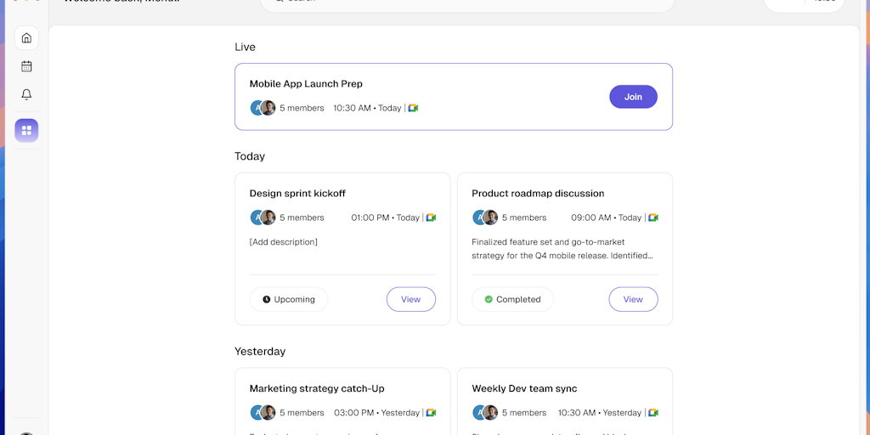Click the Yesterday section heading
The height and width of the screenshot is (435, 870).
260,351
